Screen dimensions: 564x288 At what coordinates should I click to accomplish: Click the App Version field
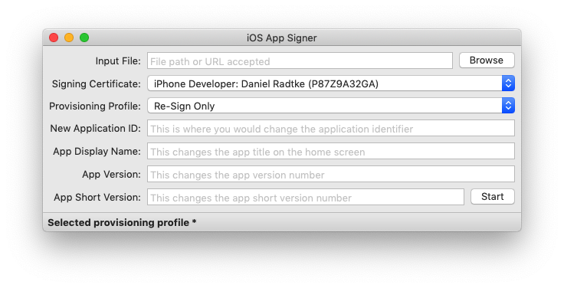(x=331, y=174)
